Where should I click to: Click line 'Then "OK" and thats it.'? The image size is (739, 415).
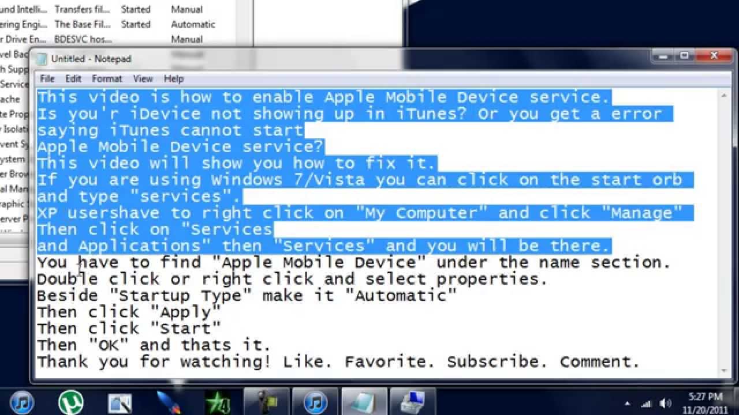154,345
